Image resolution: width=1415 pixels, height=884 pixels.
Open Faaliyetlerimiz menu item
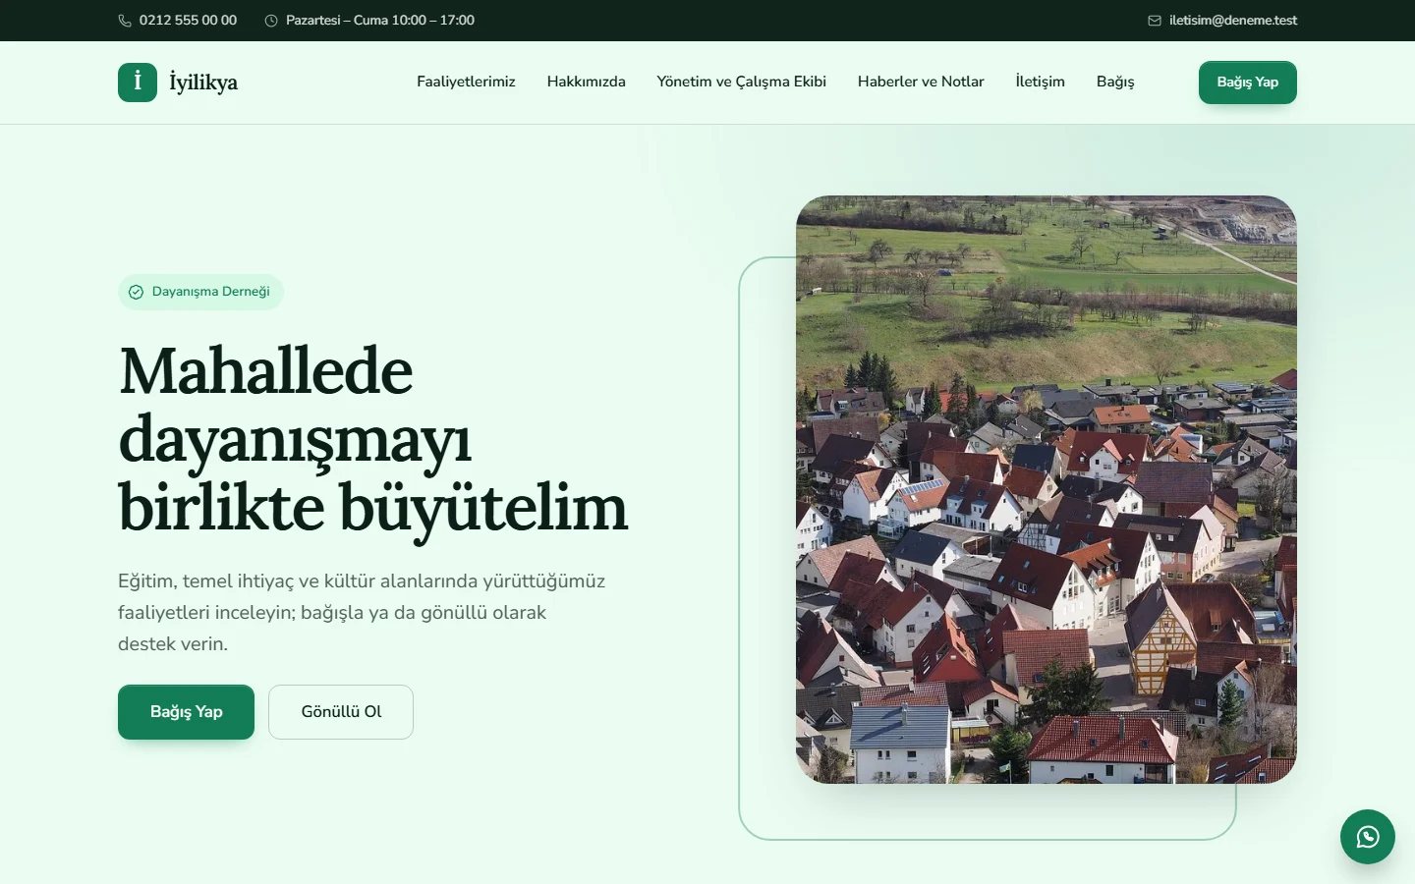click(x=466, y=82)
